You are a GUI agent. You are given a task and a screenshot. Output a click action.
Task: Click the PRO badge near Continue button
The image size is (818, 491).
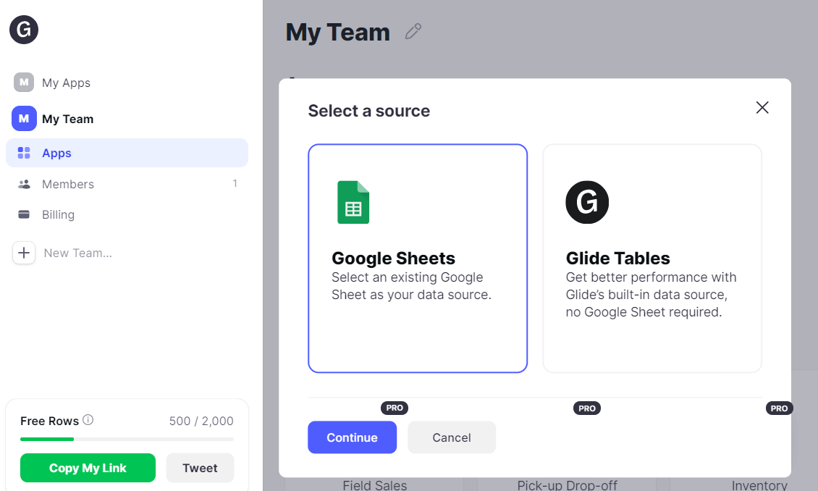(395, 408)
